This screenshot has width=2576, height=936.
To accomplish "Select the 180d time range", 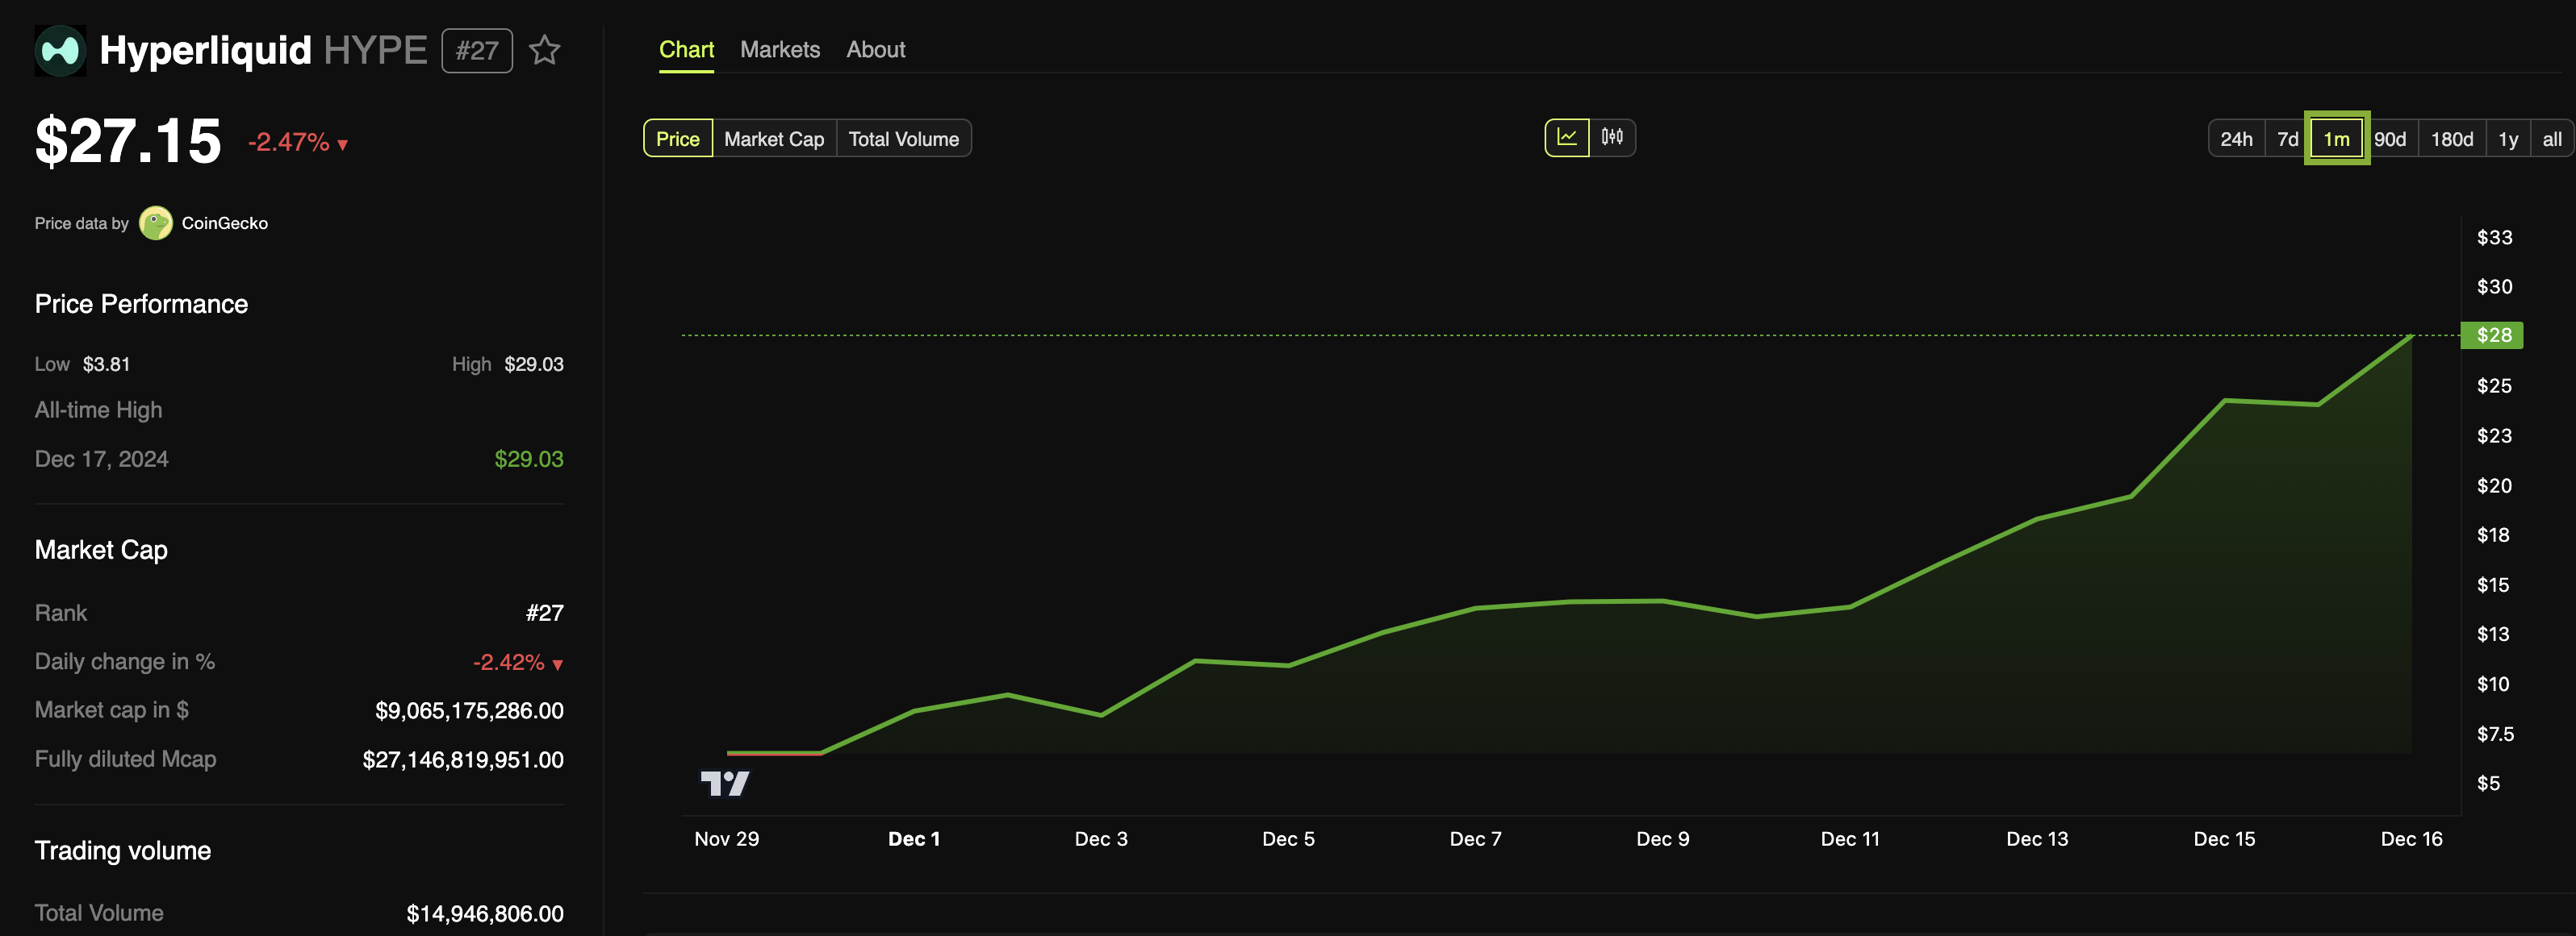I will 2451,136.
